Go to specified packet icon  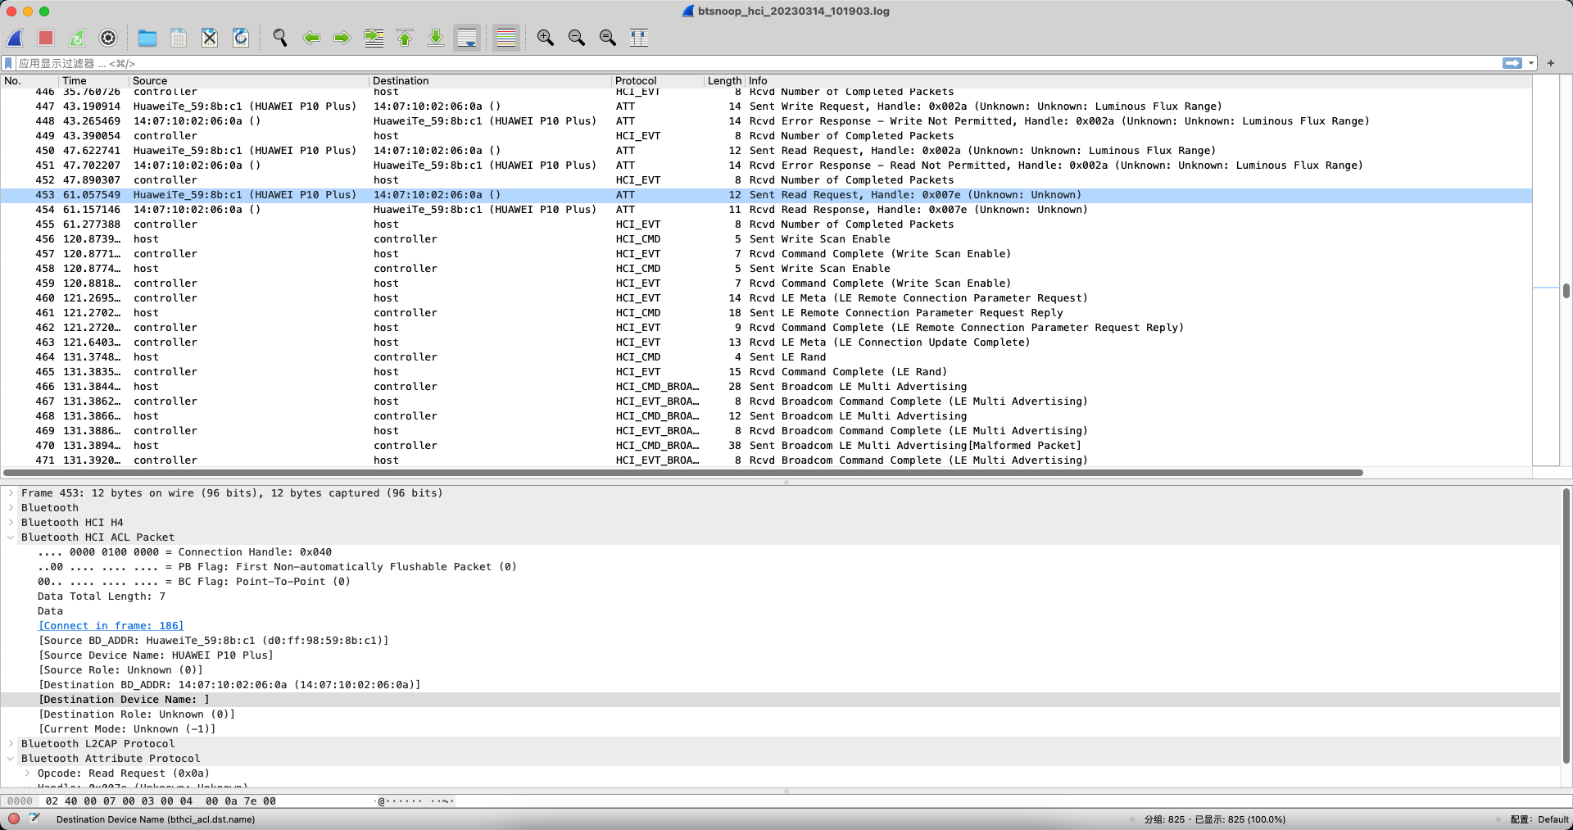pyautogui.click(x=374, y=38)
